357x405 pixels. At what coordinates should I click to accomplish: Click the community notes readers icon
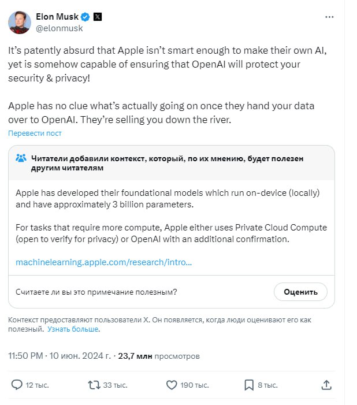click(21, 158)
